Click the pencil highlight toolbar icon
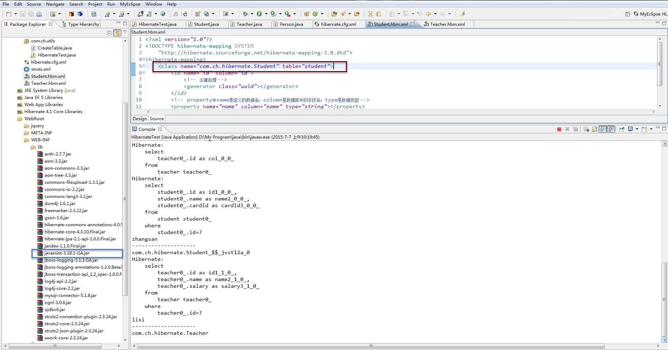668x350 pixels. 462,14
